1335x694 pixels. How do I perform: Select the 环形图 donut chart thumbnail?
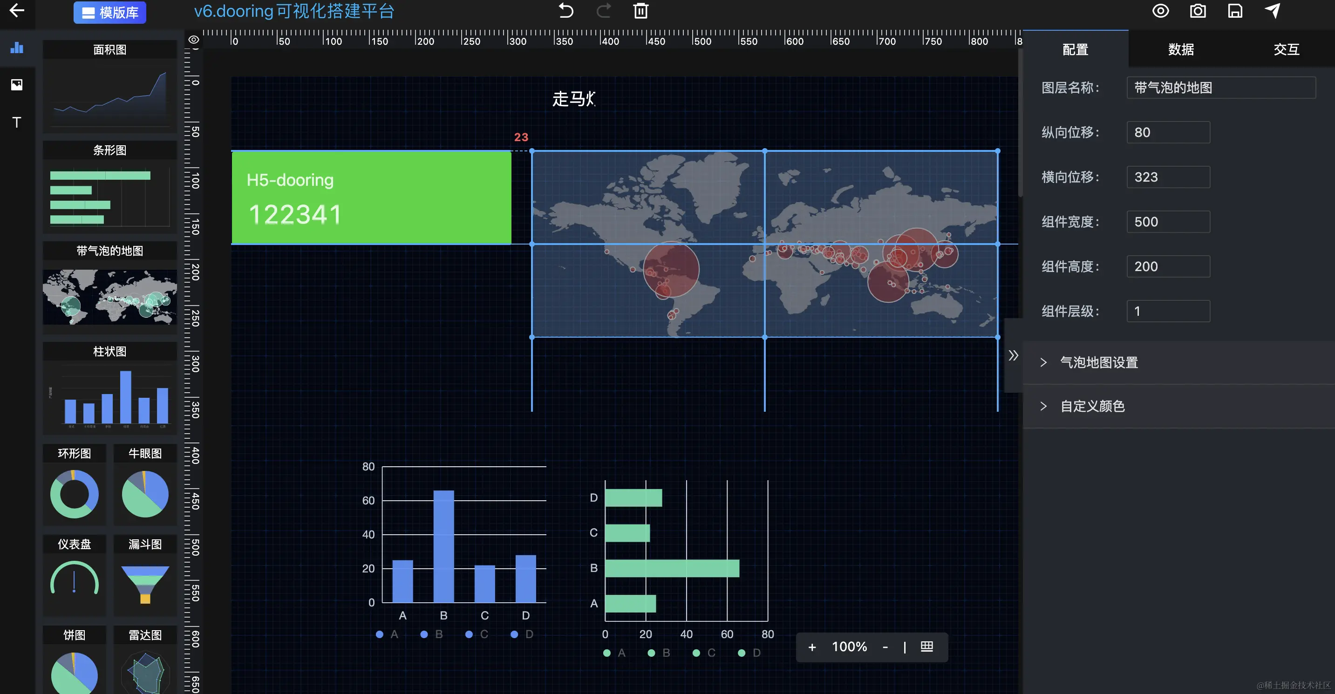point(74,484)
